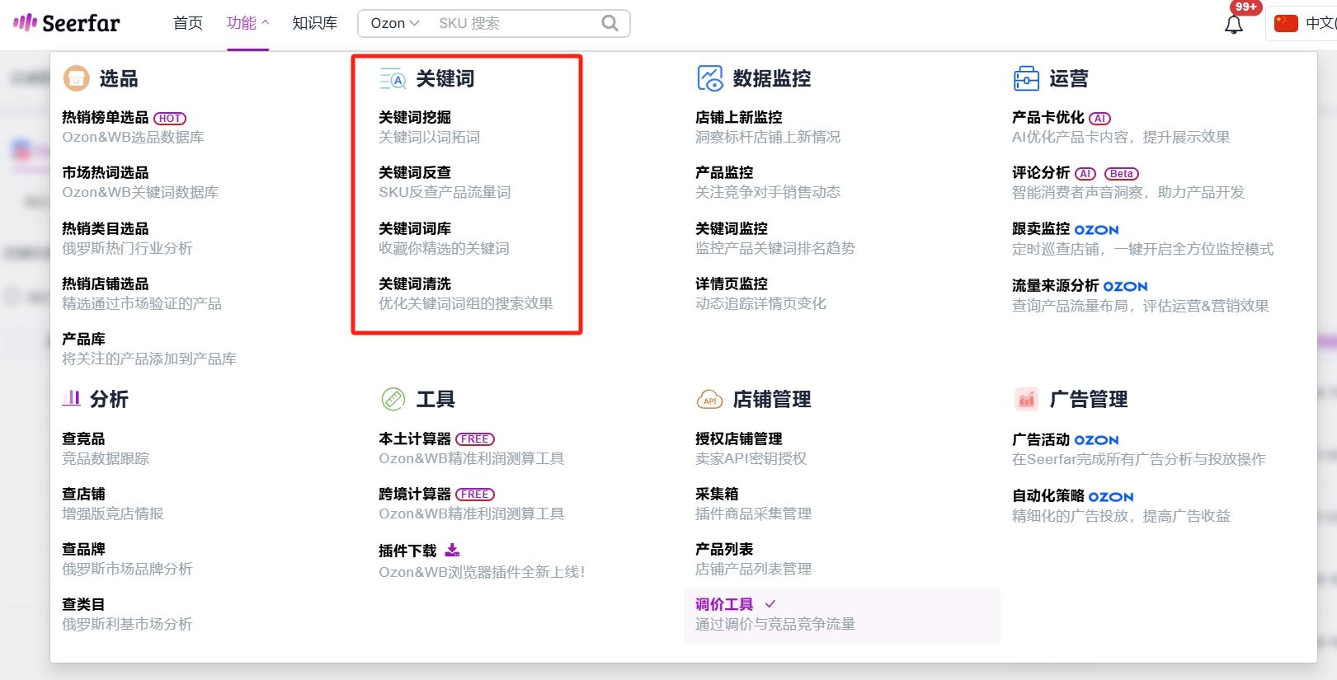Open the 知识库 menu item

(x=315, y=23)
